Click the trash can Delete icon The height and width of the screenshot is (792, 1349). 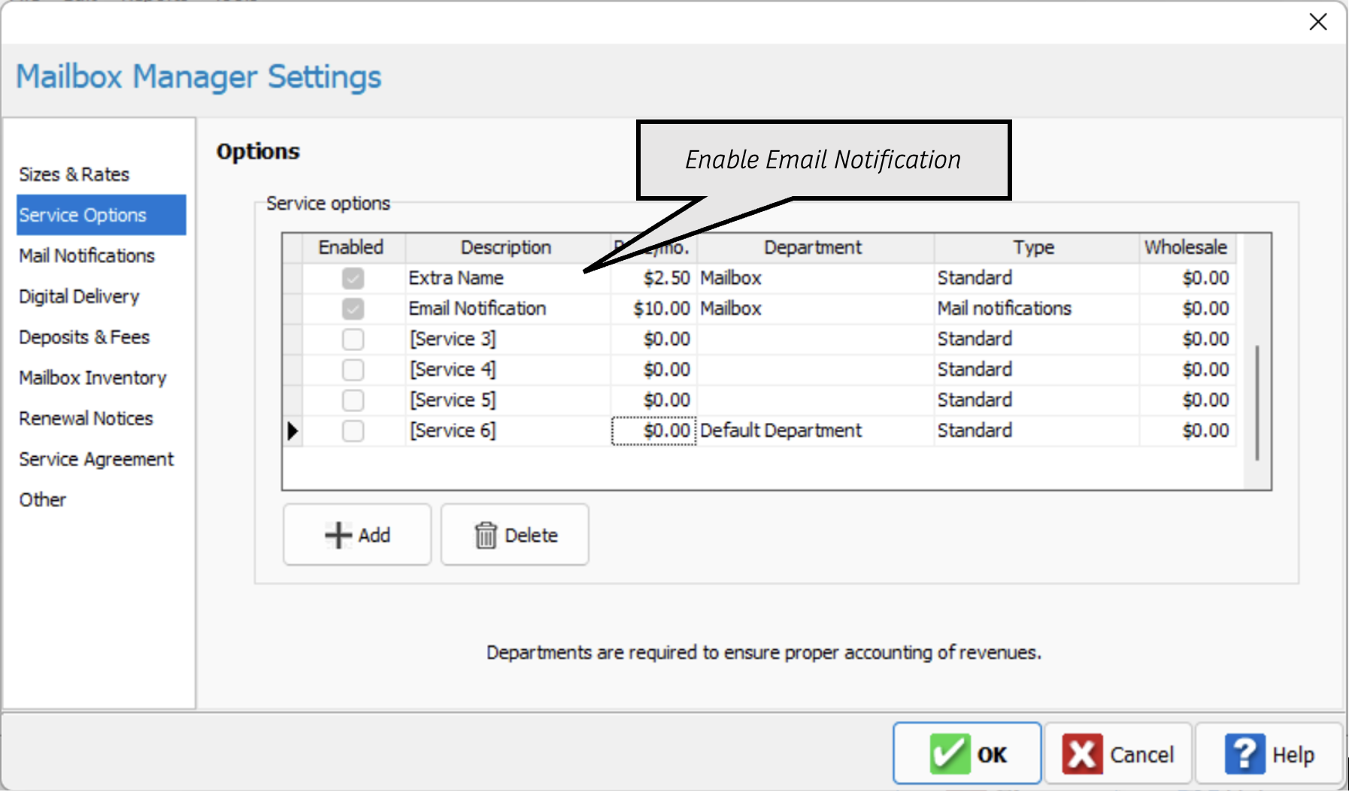click(x=486, y=536)
